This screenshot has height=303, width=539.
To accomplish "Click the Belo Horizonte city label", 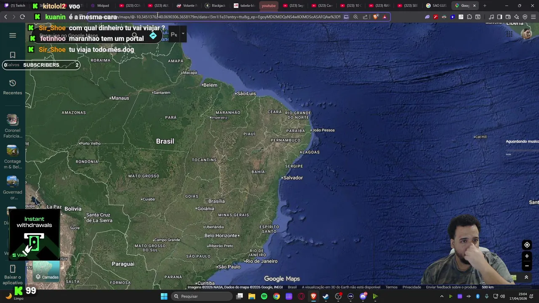I will [221, 236].
